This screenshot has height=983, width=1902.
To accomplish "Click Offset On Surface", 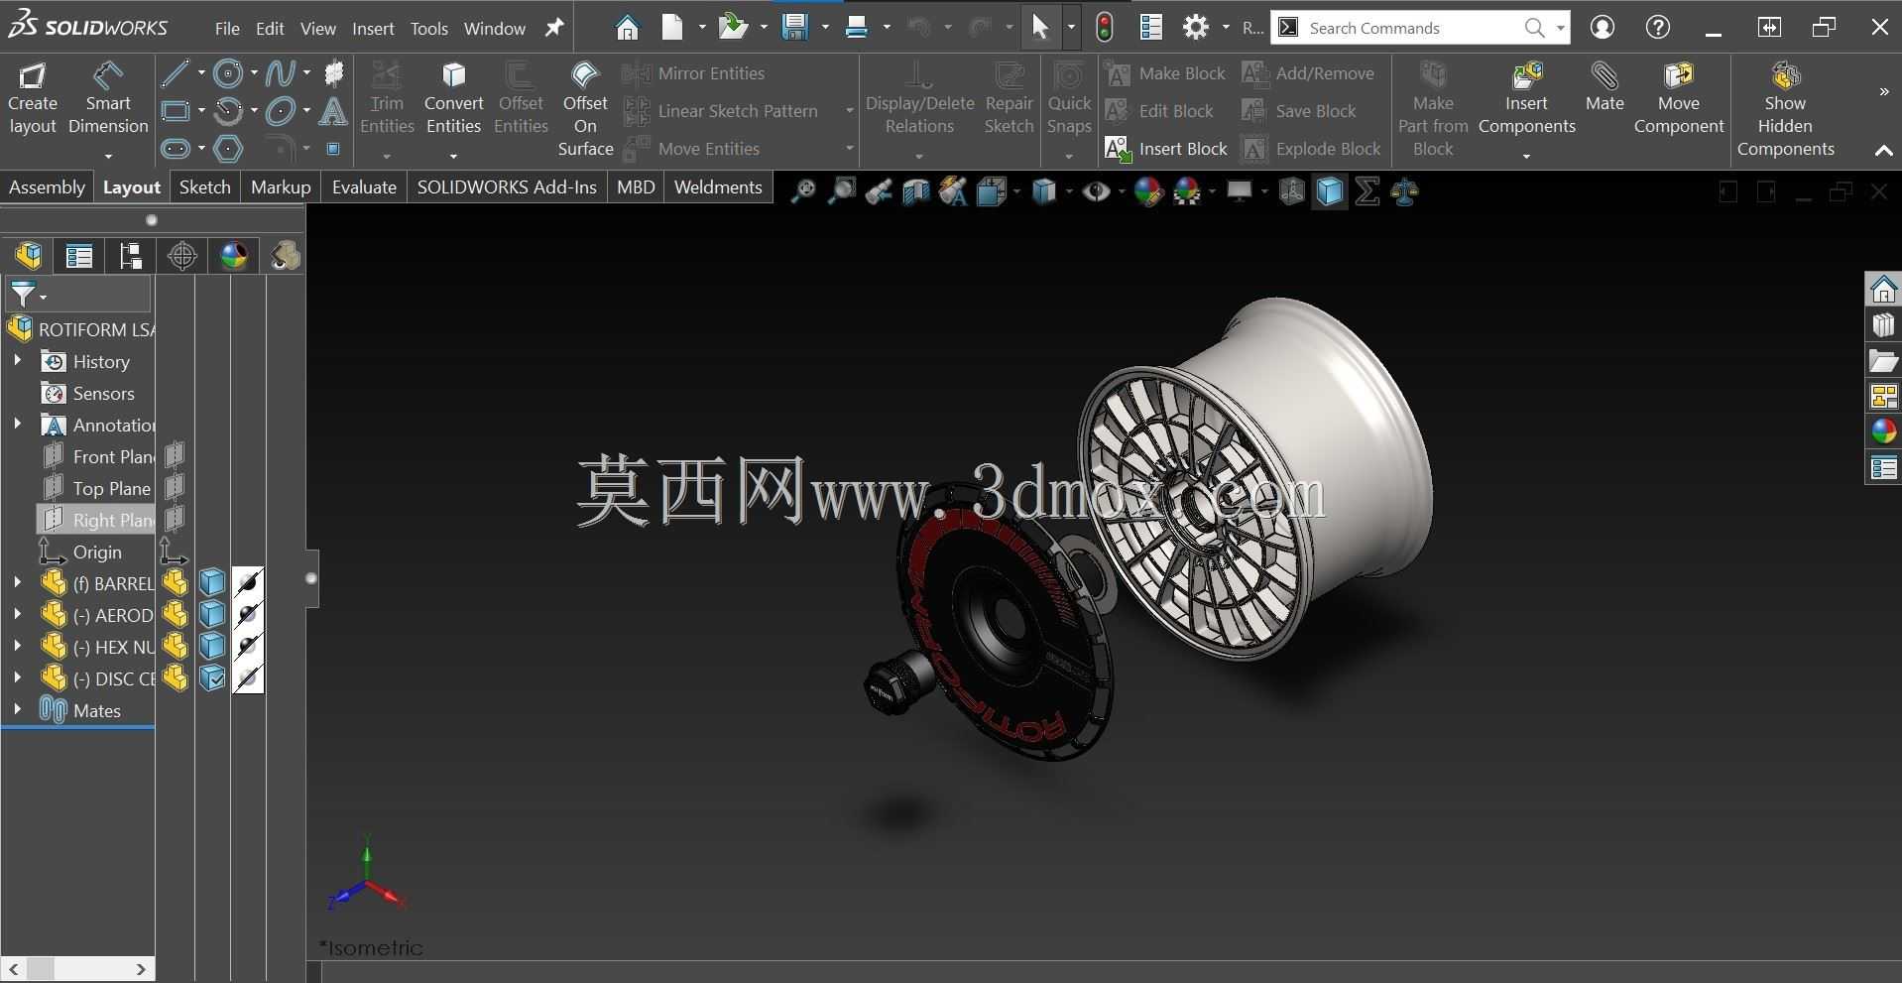I will pos(585,109).
